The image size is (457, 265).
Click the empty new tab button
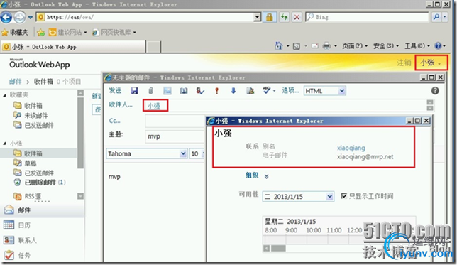point(153,47)
